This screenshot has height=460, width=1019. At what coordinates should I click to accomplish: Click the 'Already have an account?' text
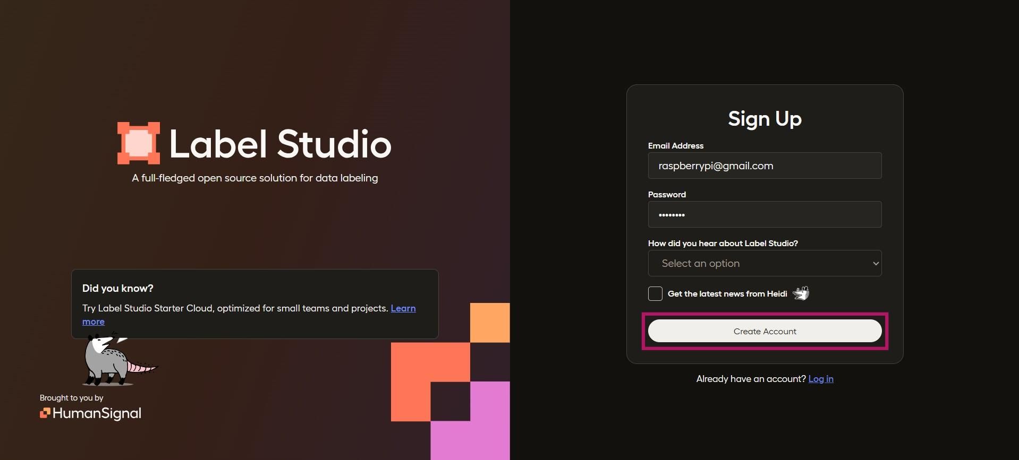pyautogui.click(x=751, y=379)
